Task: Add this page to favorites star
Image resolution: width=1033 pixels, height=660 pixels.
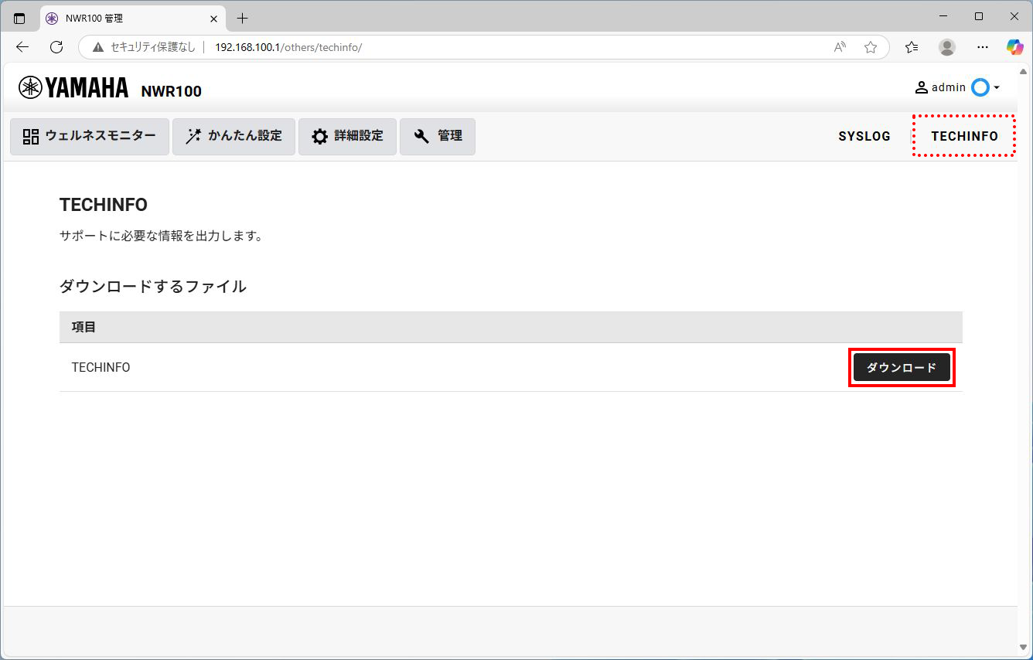Action: click(x=871, y=47)
